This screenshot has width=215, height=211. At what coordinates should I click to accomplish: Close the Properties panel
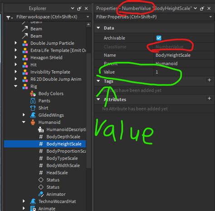[x=209, y=9]
